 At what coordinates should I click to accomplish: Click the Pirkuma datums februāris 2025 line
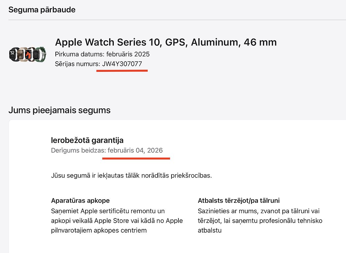click(x=102, y=54)
